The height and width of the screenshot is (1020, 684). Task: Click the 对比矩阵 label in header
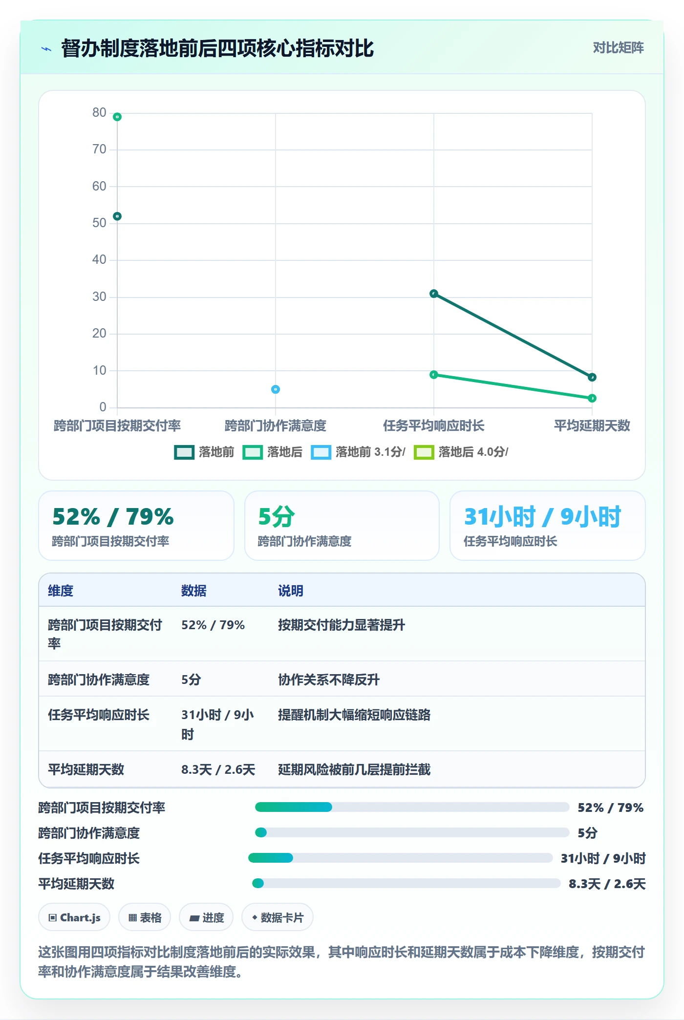618,48
